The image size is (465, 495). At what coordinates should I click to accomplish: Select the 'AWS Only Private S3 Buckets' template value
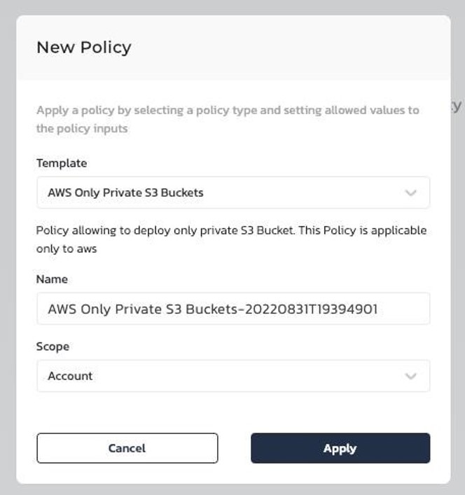coord(125,193)
